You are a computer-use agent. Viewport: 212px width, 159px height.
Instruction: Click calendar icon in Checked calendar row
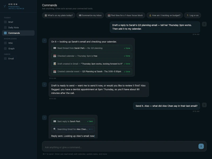click(55, 56)
